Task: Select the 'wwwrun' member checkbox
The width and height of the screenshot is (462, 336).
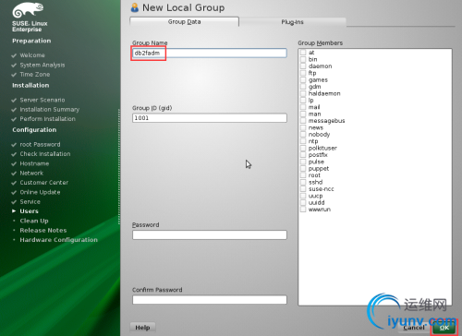Action: point(303,210)
